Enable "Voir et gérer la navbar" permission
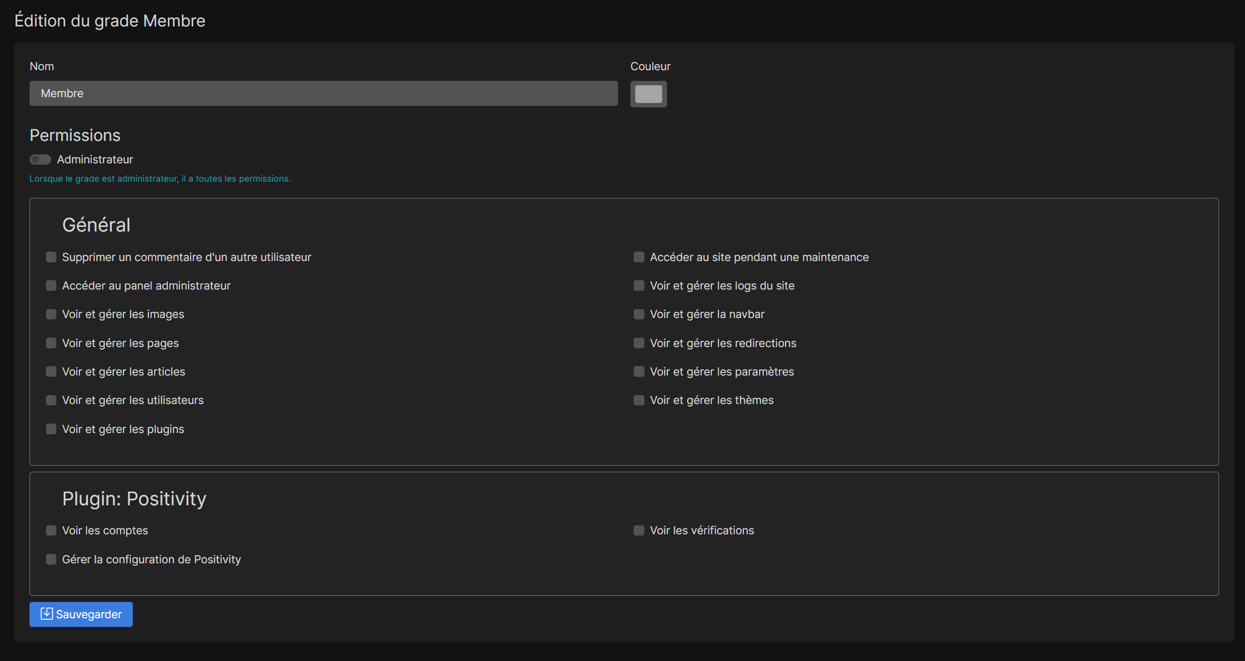Image resolution: width=1245 pixels, height=661 pixels. (x=639, y=314)
